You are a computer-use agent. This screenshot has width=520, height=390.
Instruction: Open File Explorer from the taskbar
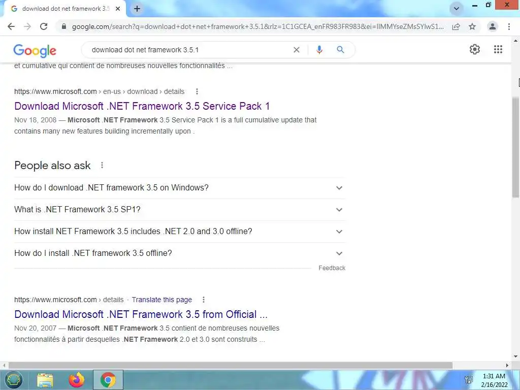tap(45, 380)
